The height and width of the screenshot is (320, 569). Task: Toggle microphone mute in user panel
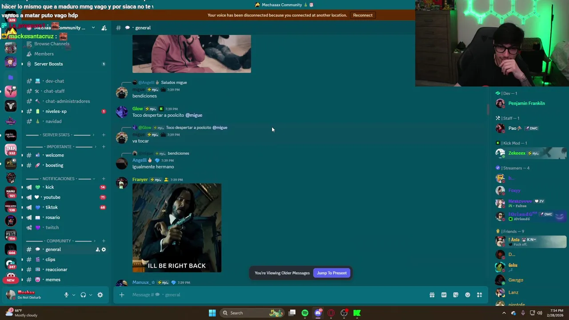66,295
